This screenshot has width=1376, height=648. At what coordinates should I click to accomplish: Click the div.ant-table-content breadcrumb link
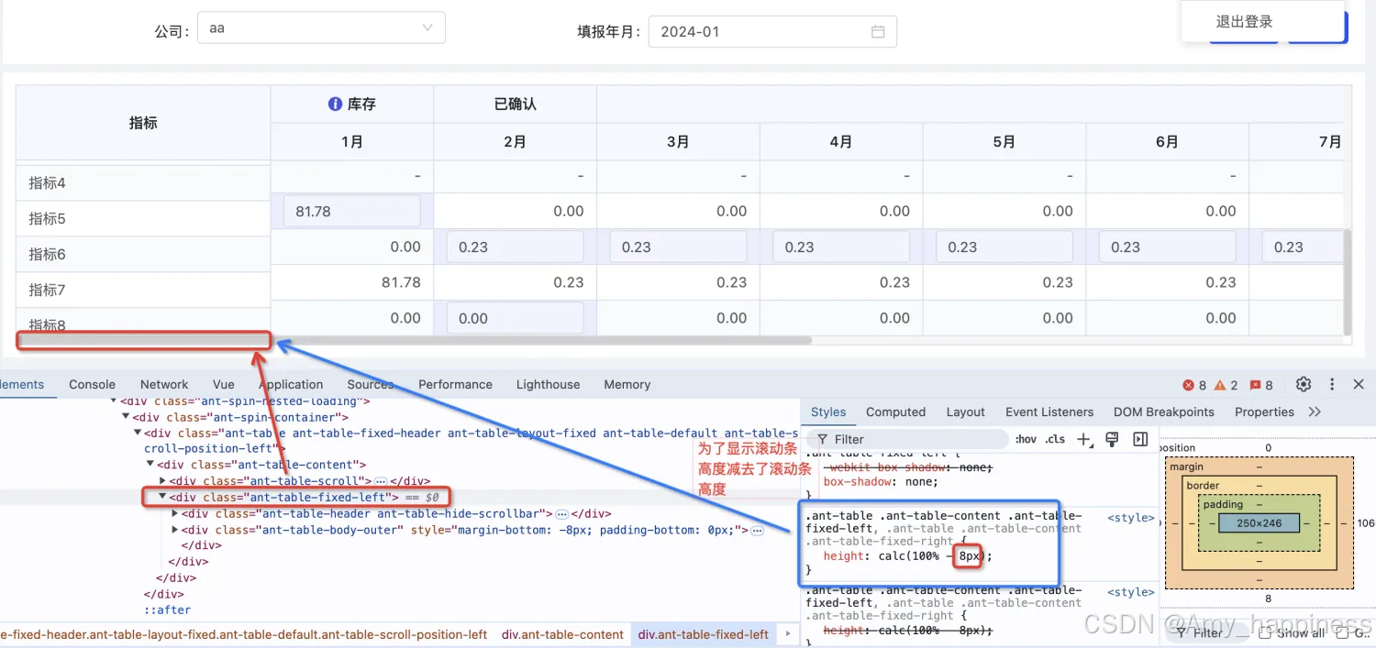pyautogui.click(x=562, y=633)
